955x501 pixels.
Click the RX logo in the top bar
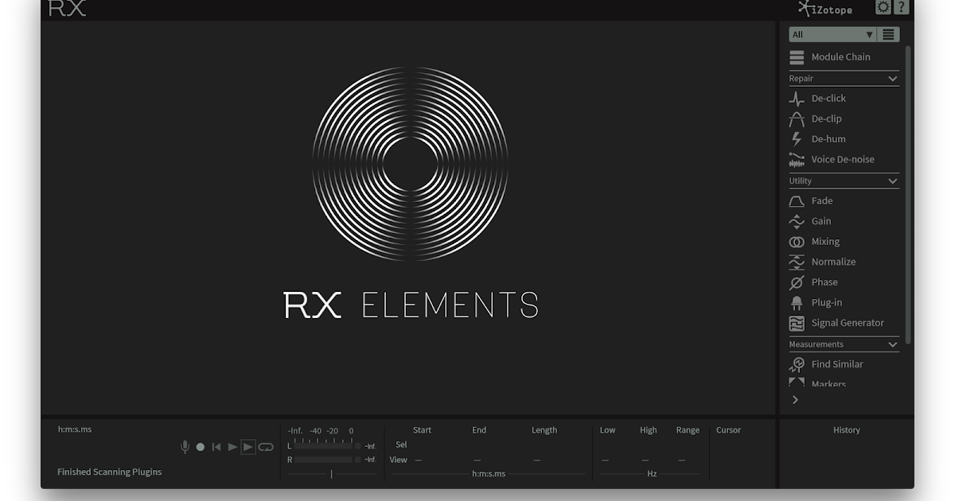tap(67, 9)
